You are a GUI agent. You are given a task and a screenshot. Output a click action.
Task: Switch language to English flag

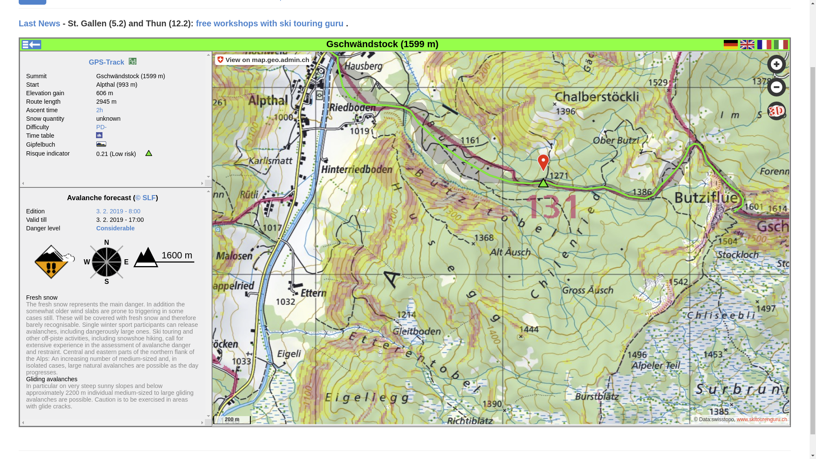[x=747, y=44]
